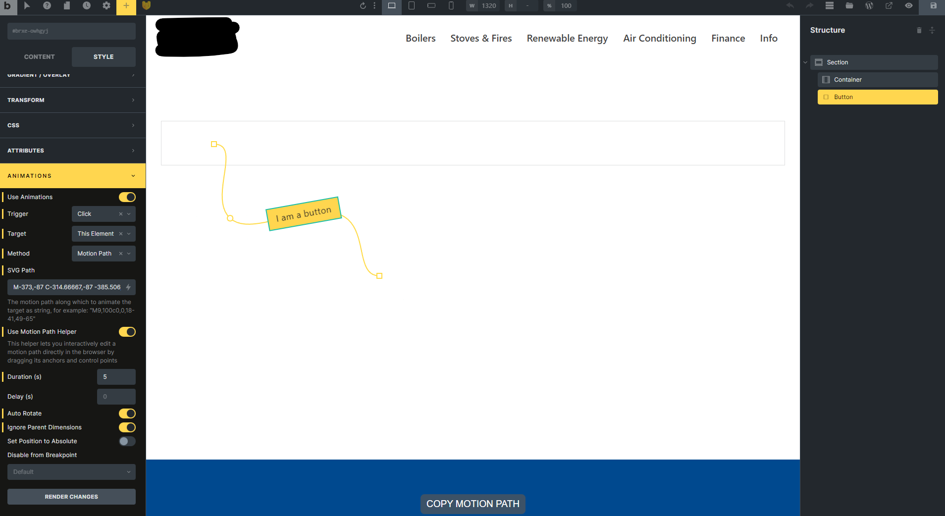
Task: Click the Structure panel trash icon
Action: (x=919, y=30)
